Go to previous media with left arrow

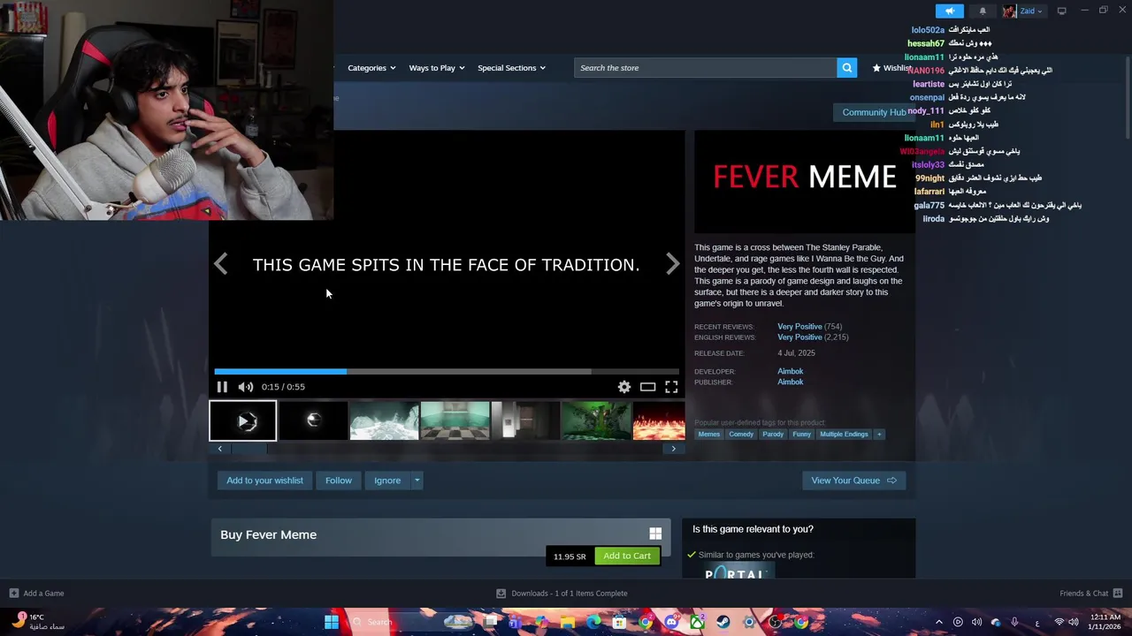point(221,264)
